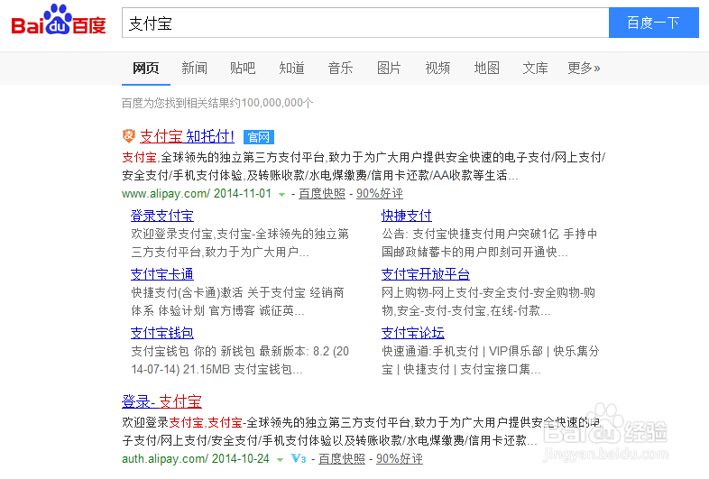Image resolution: width=709 pixels, height=479 pixels.
Task: Click description text starting 欢迎登录支付宝,支付宝-全球领先
Action: click(x=240, y=243)
